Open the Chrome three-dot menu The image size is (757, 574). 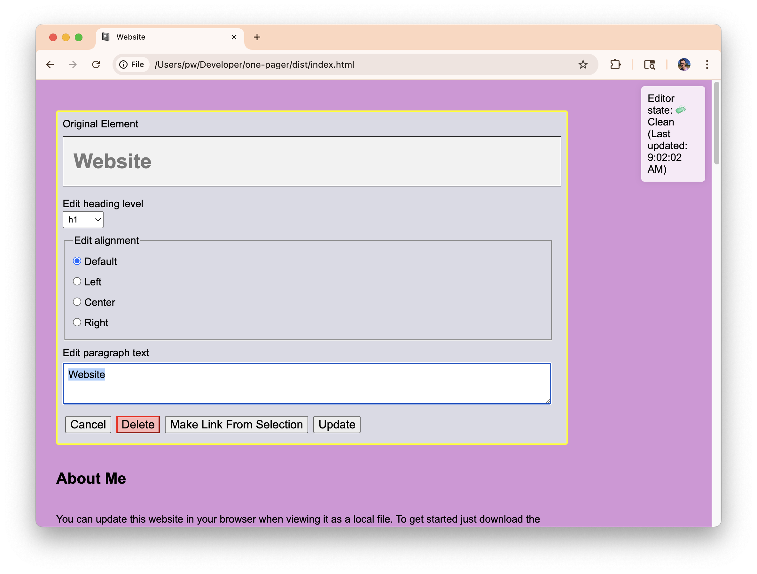click(707, 64)
